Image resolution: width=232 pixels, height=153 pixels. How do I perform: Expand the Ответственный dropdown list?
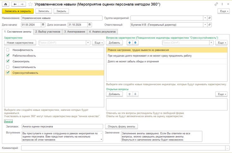pos(205,25)
